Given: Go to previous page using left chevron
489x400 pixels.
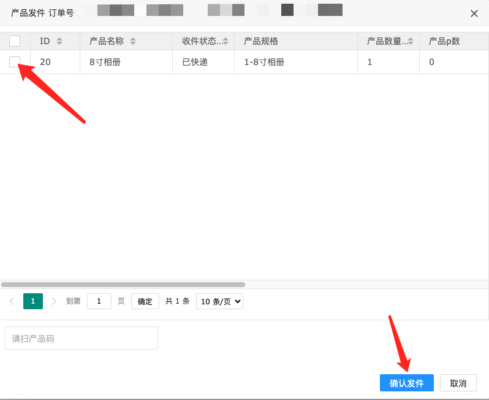Looking at the screenshot, I should (x=12, y=301).
